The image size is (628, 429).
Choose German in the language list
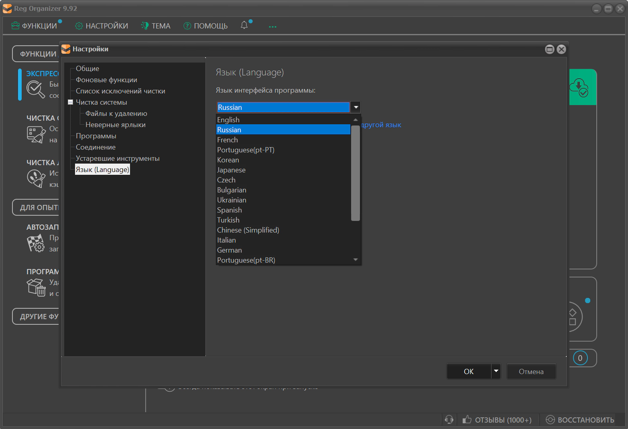230,250
